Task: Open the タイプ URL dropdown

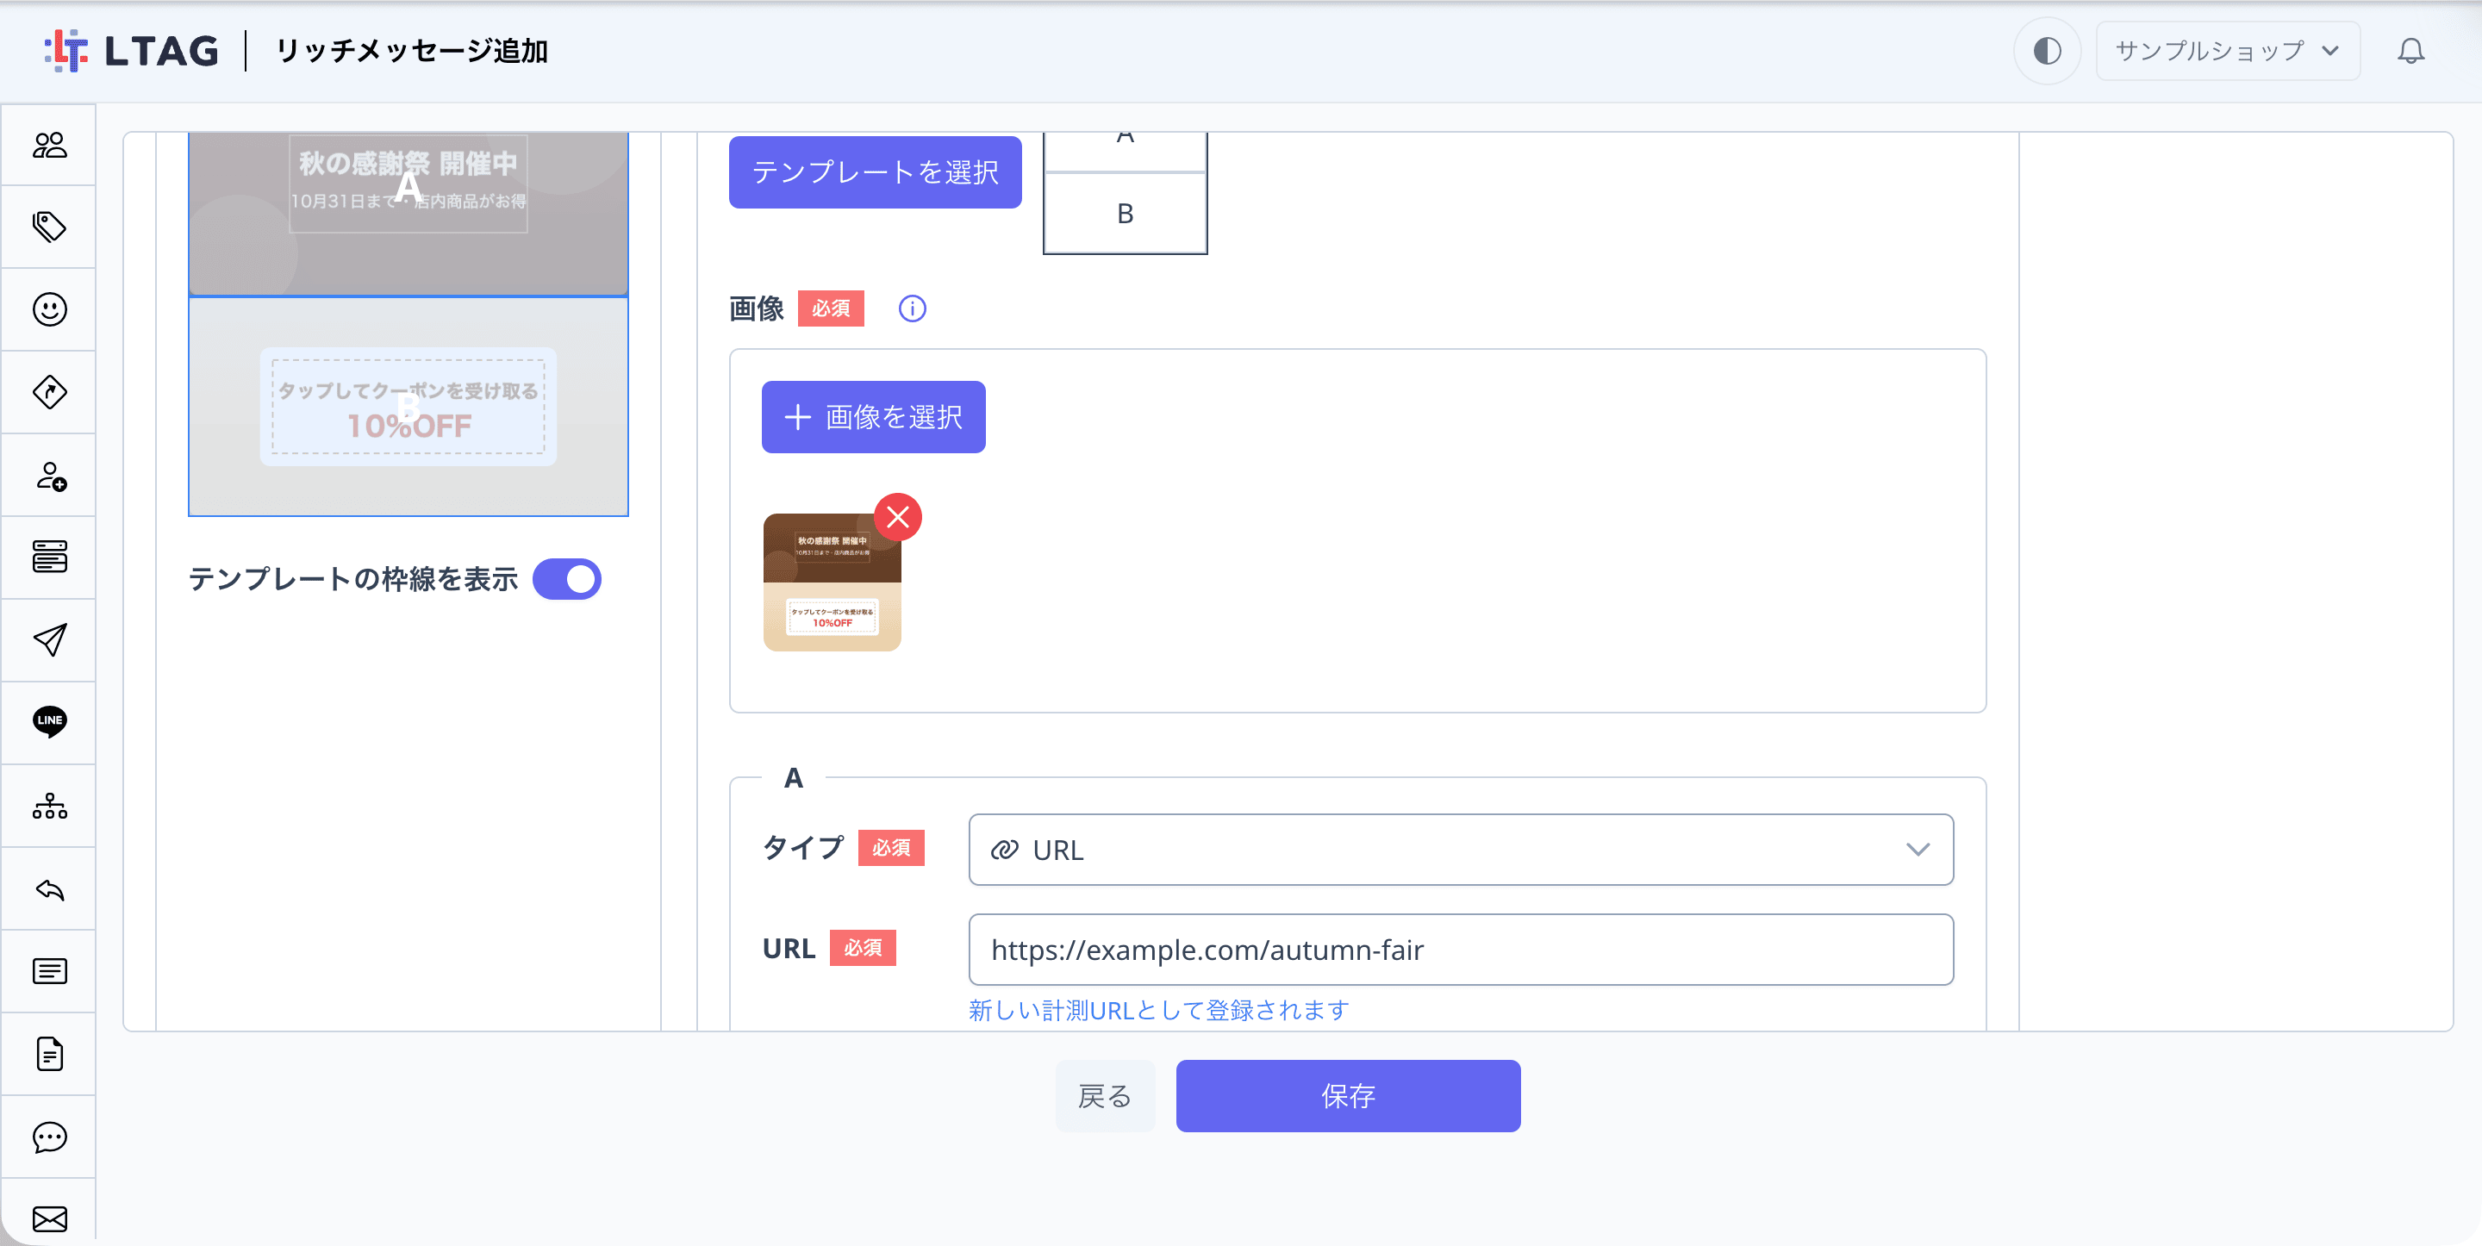Action: pyautogui.click(x=1461, y=850)
